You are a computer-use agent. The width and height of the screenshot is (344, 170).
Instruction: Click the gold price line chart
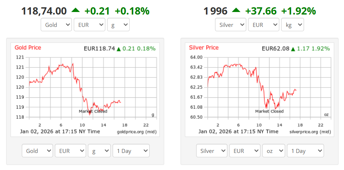[x=93, y=87]
